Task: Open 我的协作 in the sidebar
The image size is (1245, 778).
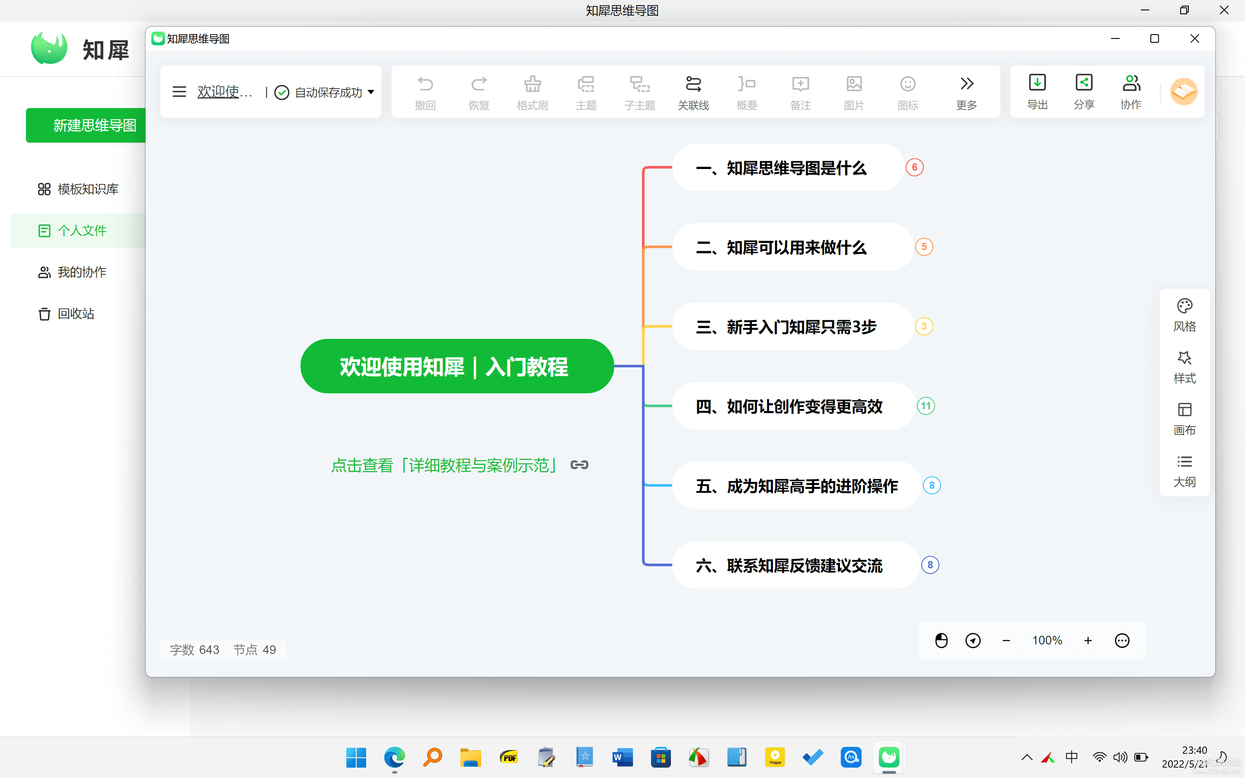Action: pos(72,272)
